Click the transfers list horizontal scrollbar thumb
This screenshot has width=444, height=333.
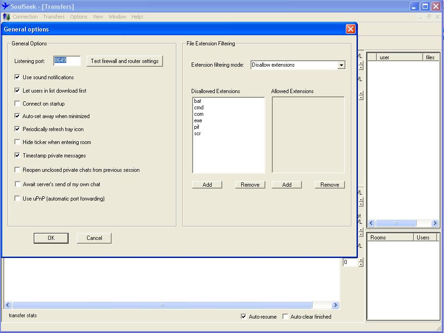tap(162, 305)
